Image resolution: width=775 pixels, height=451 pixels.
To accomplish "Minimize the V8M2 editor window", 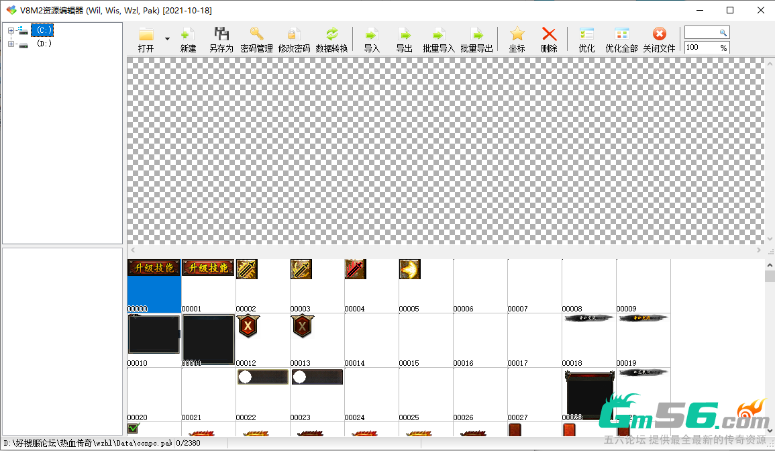I will [x=700, y=10].
